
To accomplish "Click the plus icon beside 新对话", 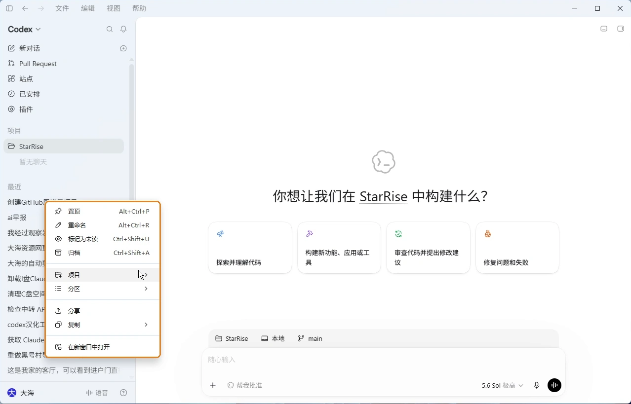I will [123, 48].
